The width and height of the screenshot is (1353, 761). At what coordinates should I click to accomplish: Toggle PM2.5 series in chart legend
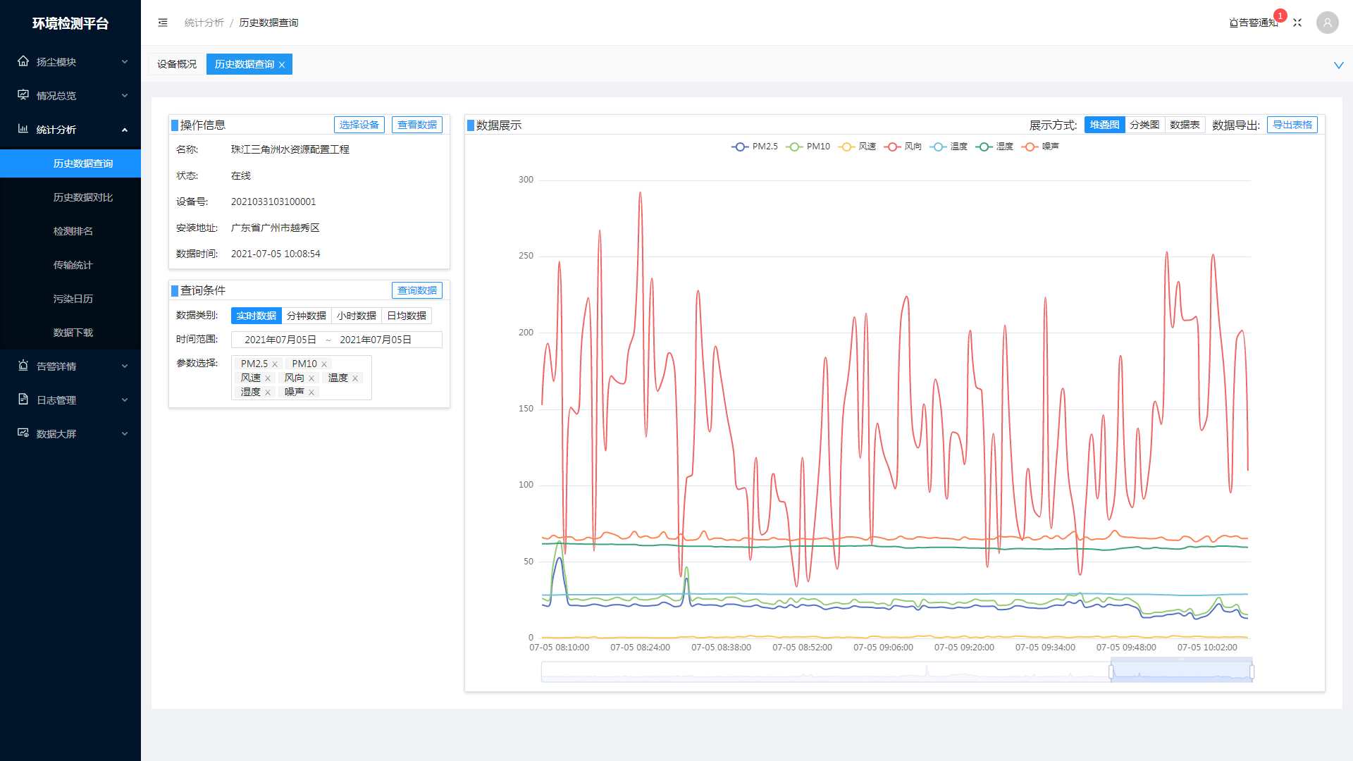[x=755, y=147]
